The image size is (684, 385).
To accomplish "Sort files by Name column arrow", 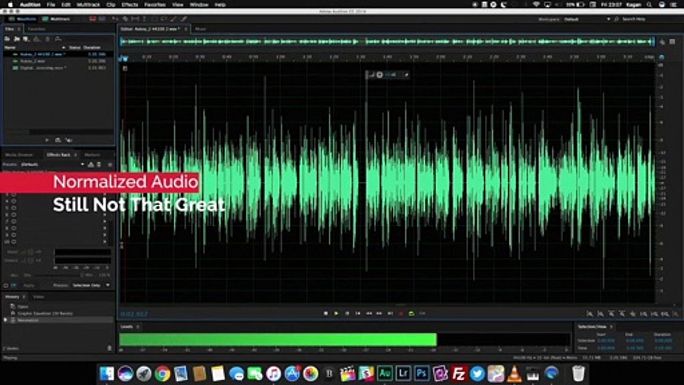I will point(64,48).
